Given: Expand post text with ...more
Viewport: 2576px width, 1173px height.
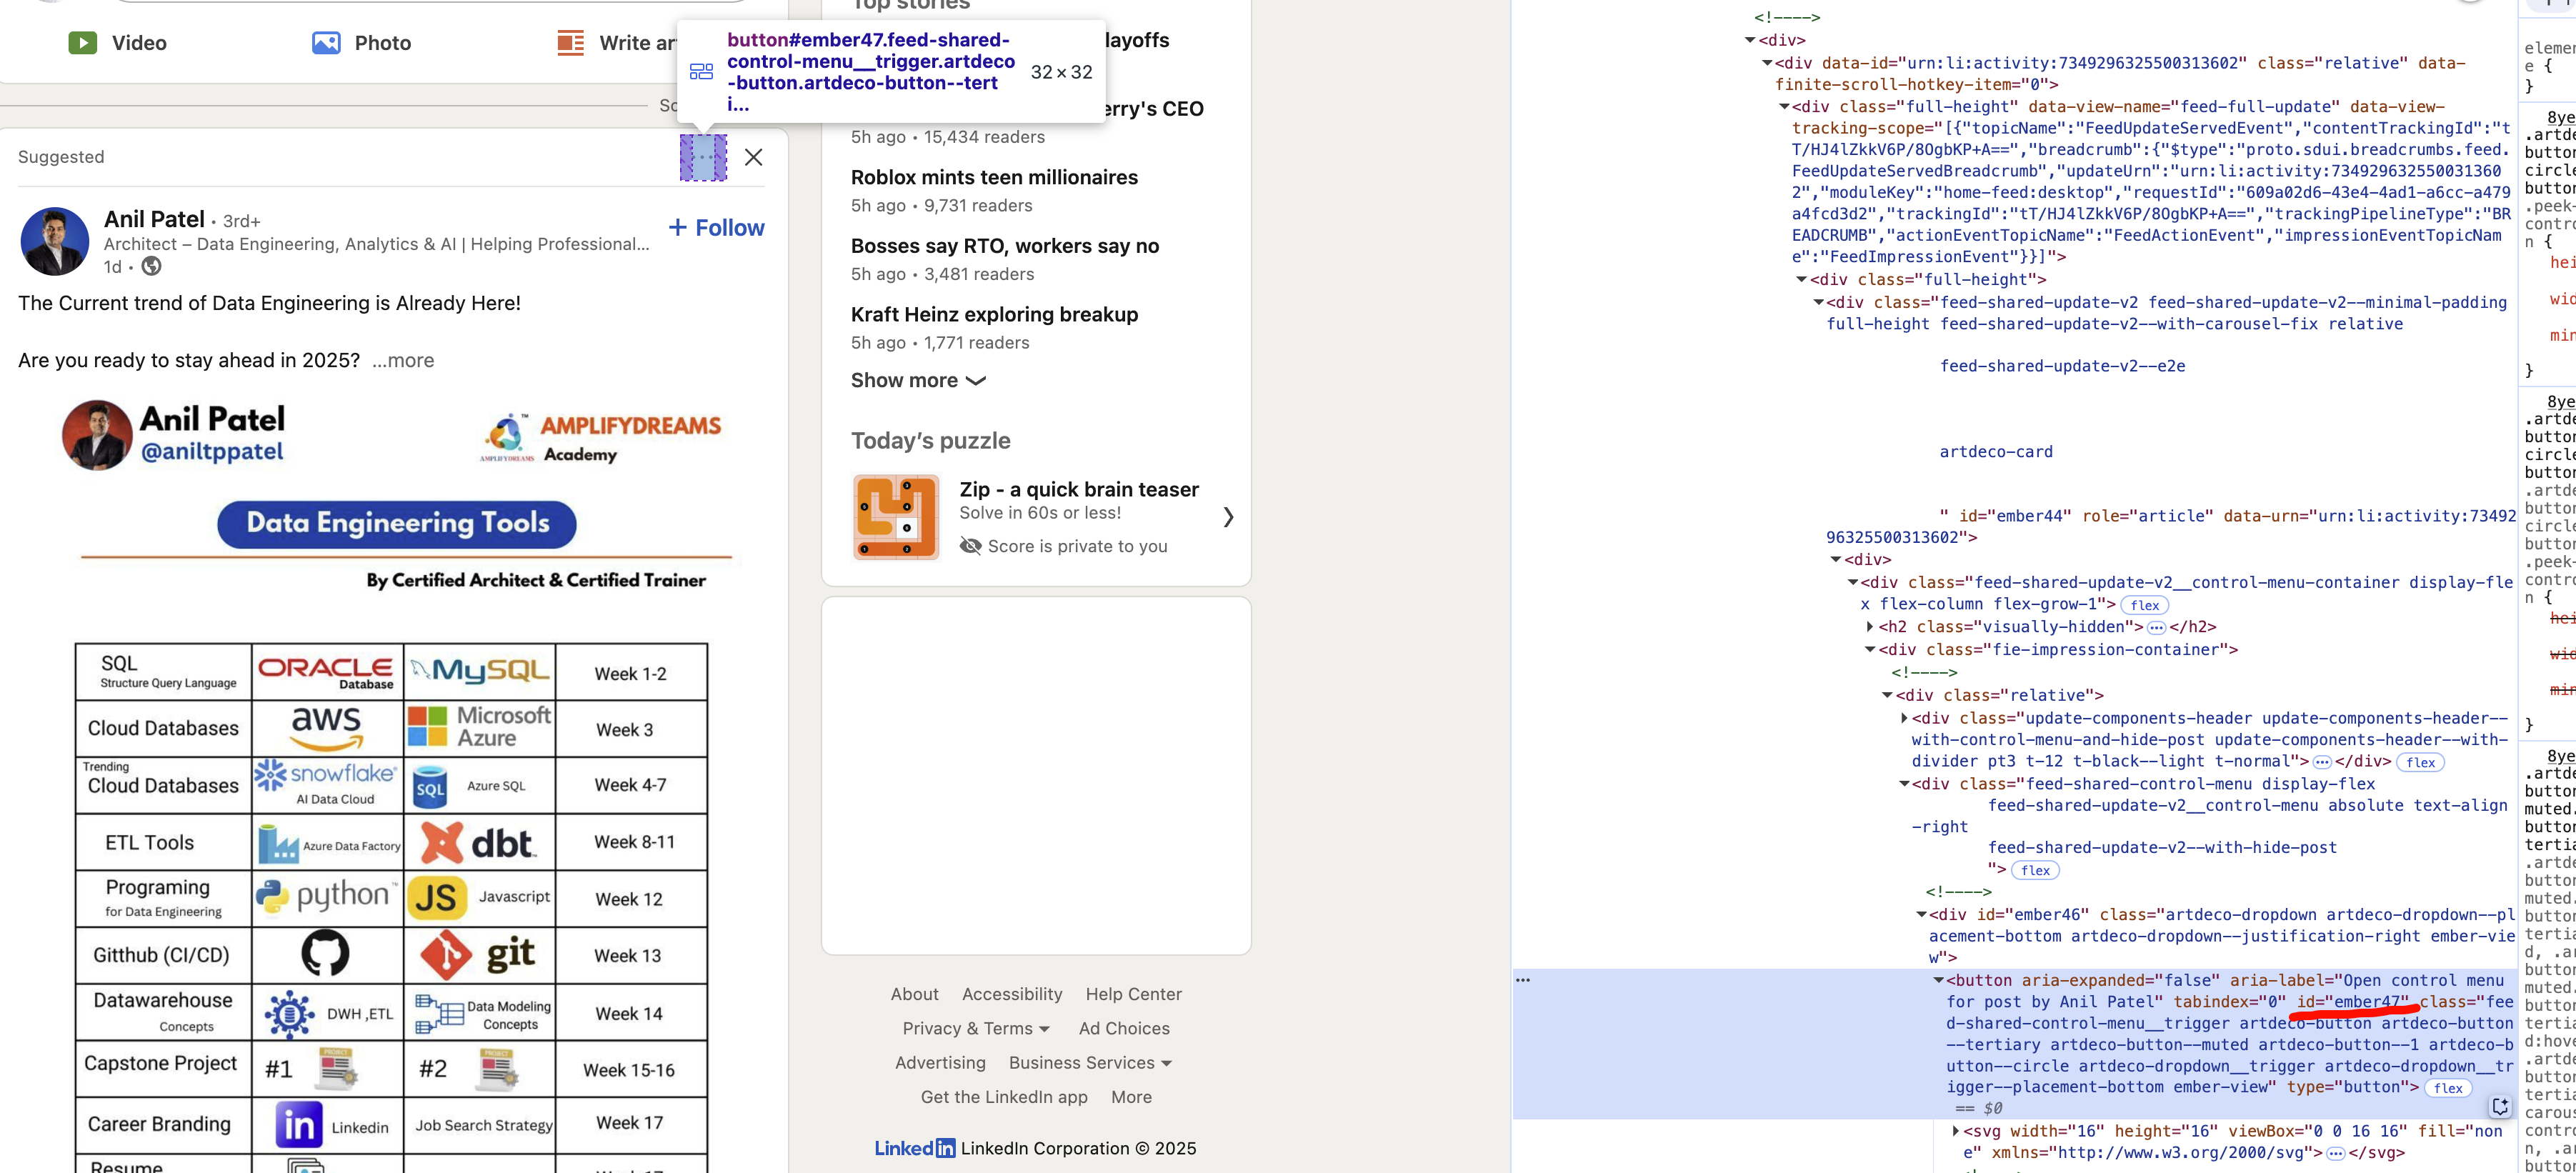Looking at the screenshot, I should pos(403,360).
